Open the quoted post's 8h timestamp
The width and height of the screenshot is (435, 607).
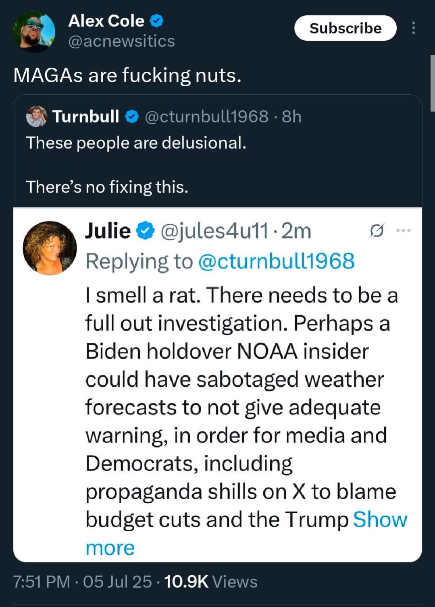click(x=291, y=117)
